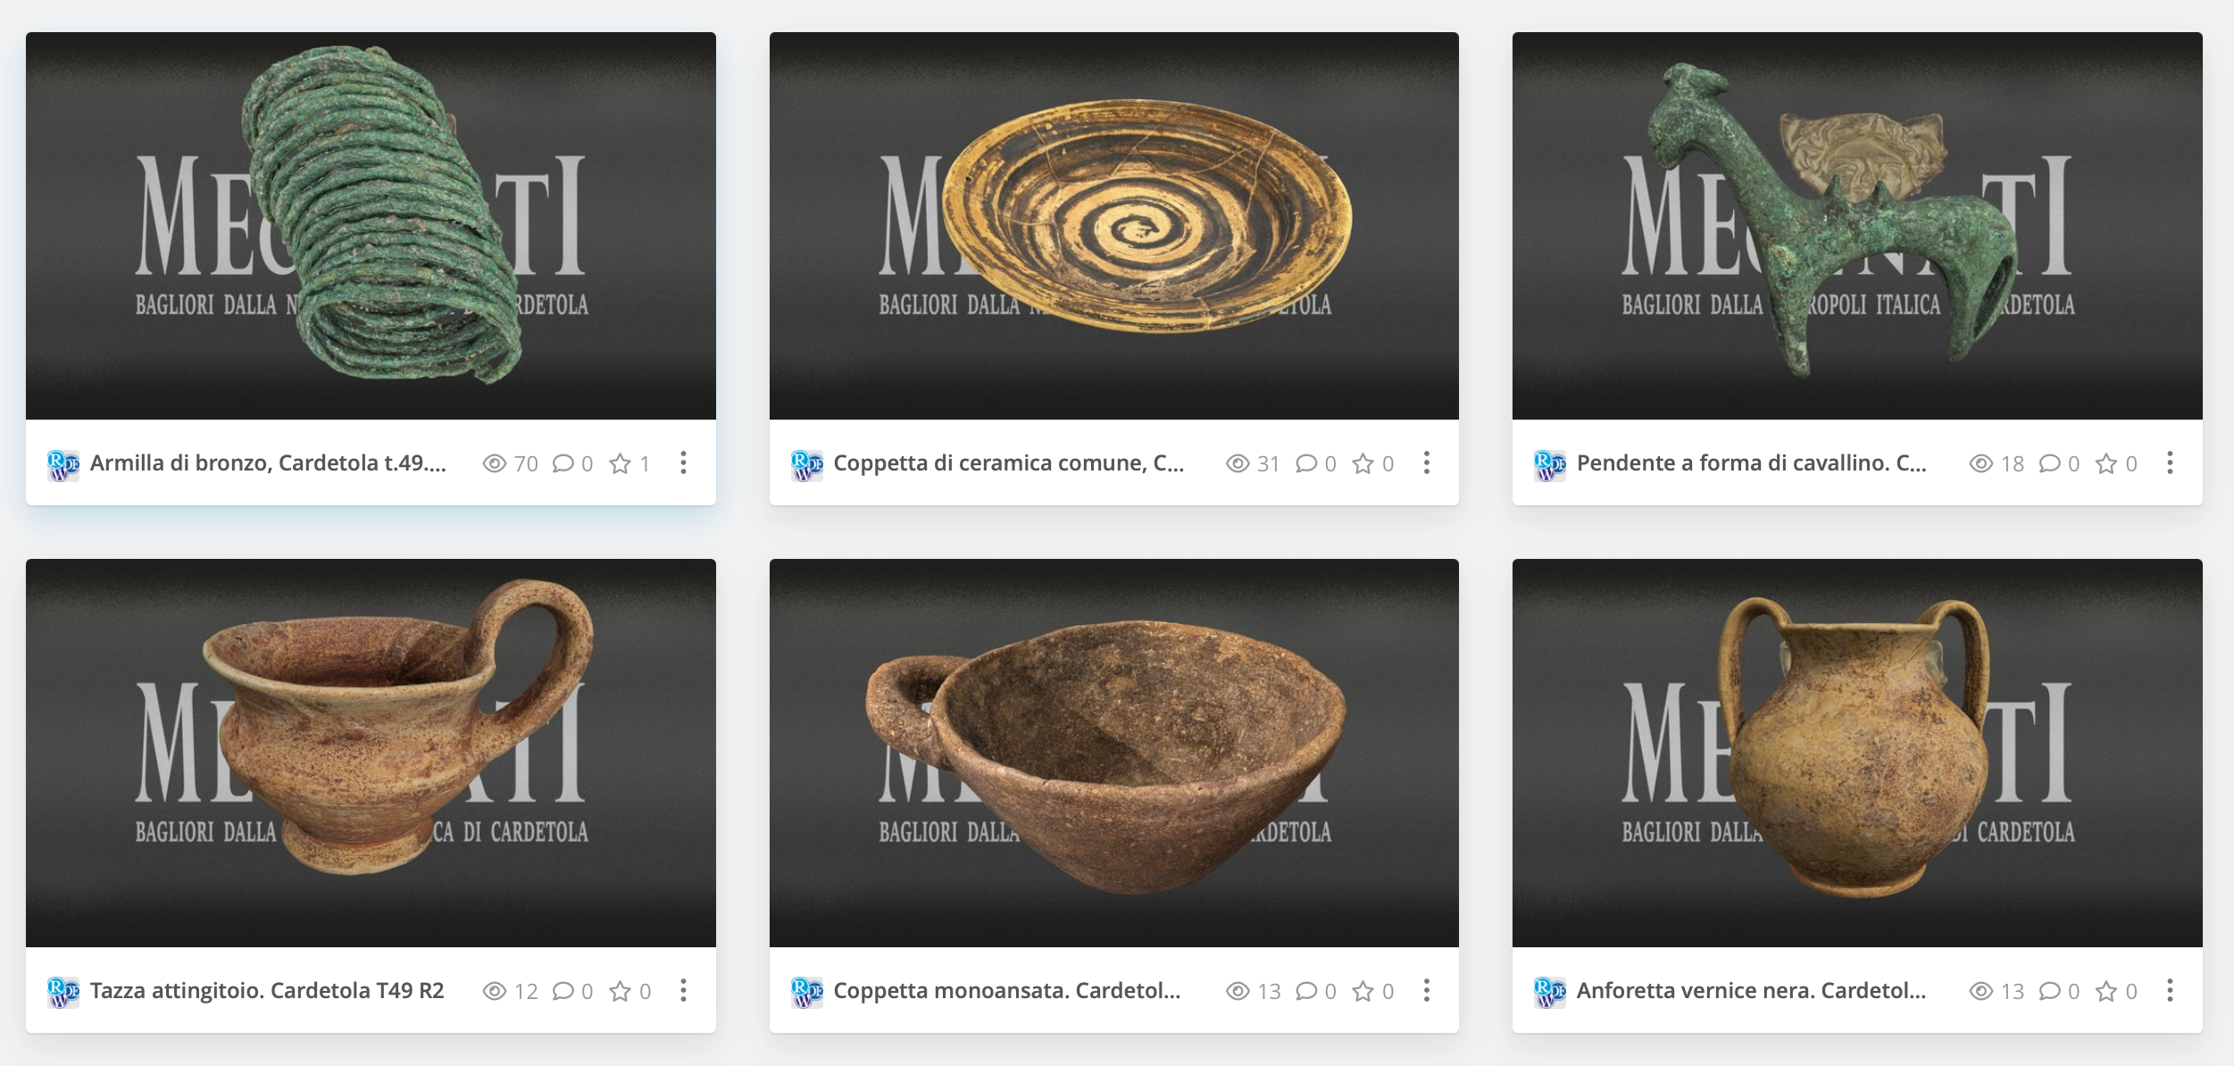Image resolution: width=2234 pixels, height=1066 pixels.
Task: Click the views eye icon on Coppetta monoansata
Action: pyautogui.click(x=1238, y=991)
